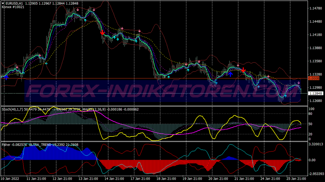The height and width of the screenshot is (182, 325).
Task: Click the '20 Jan 21:00' time label
Action: pyautogui.click(x=218, y=179)
